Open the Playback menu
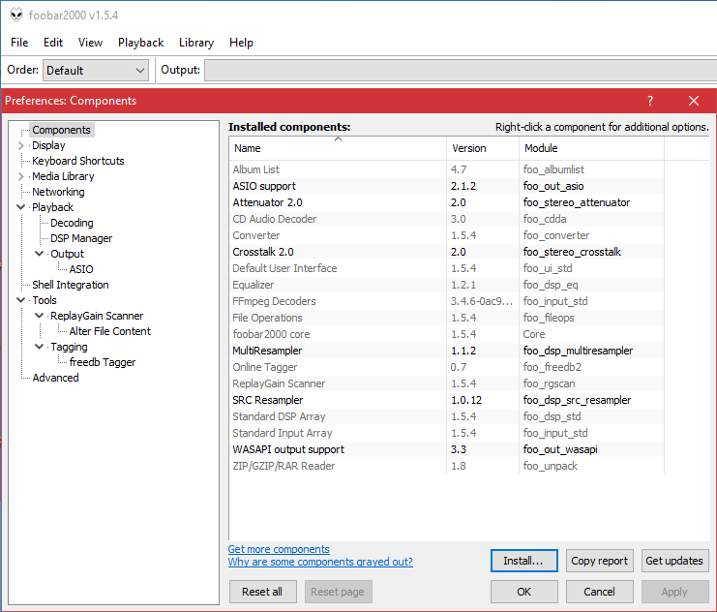 click(x=140, y=43)
